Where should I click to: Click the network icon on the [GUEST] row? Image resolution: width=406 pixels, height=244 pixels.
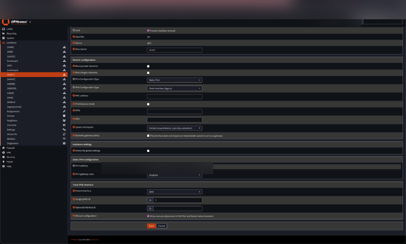[x=64, y=56]
